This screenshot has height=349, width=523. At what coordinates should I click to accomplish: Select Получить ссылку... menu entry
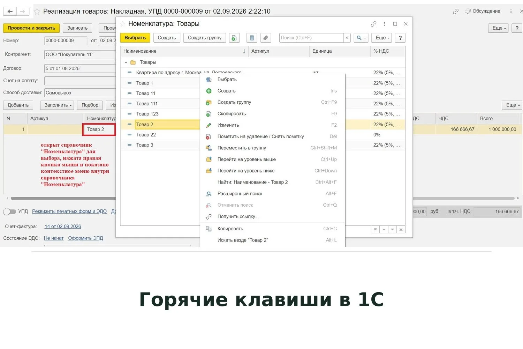[272, 216]
